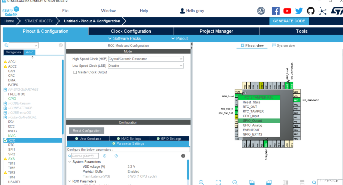
Task: Collapse the RCC Parameters group
Action: [70, 181]
